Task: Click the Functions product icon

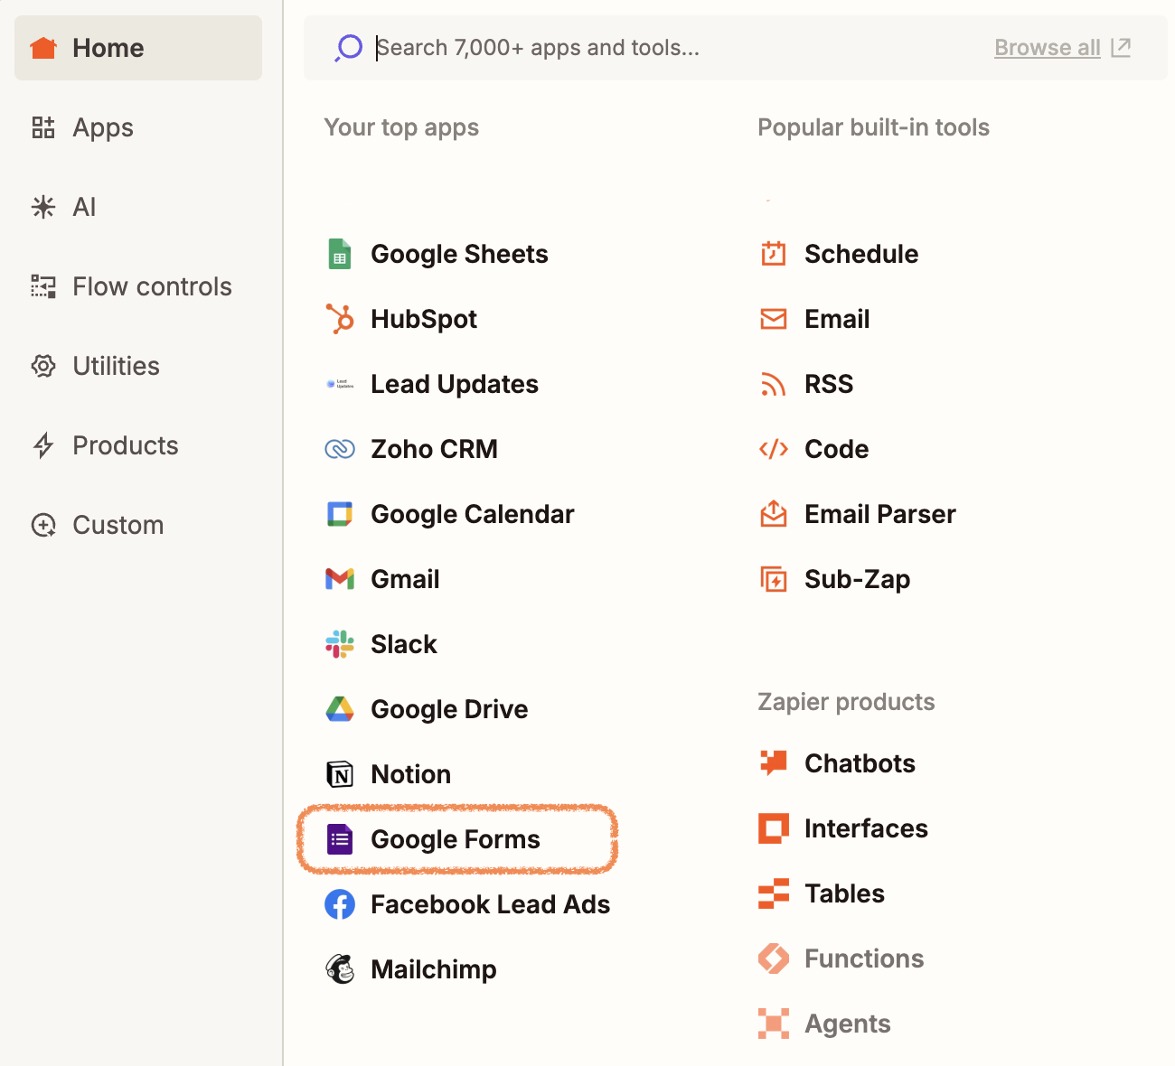Action: coord(774,958)
